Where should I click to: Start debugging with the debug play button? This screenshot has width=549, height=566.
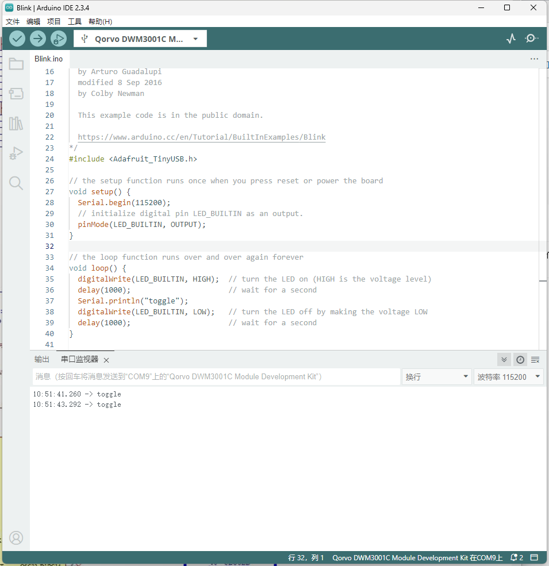click(59, 38)
